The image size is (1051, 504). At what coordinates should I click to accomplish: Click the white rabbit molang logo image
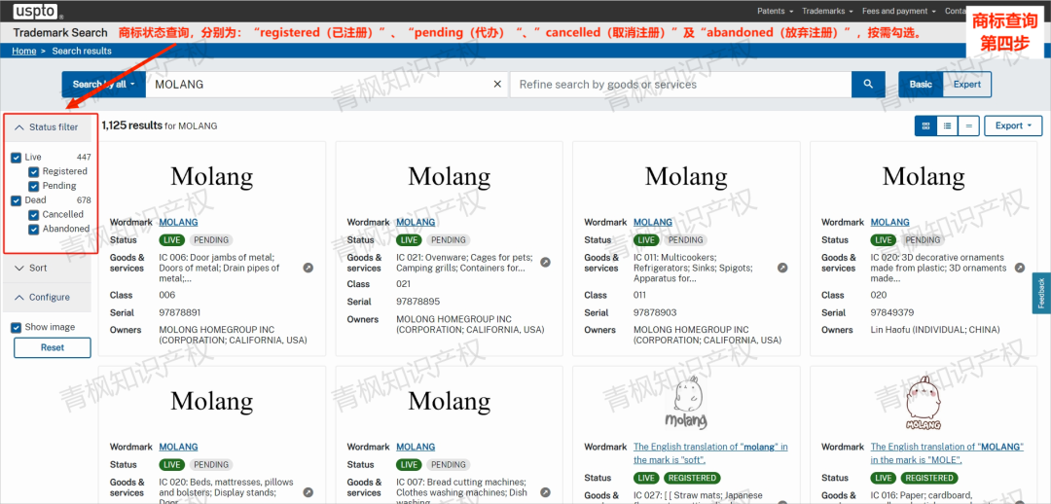(686, 403)
